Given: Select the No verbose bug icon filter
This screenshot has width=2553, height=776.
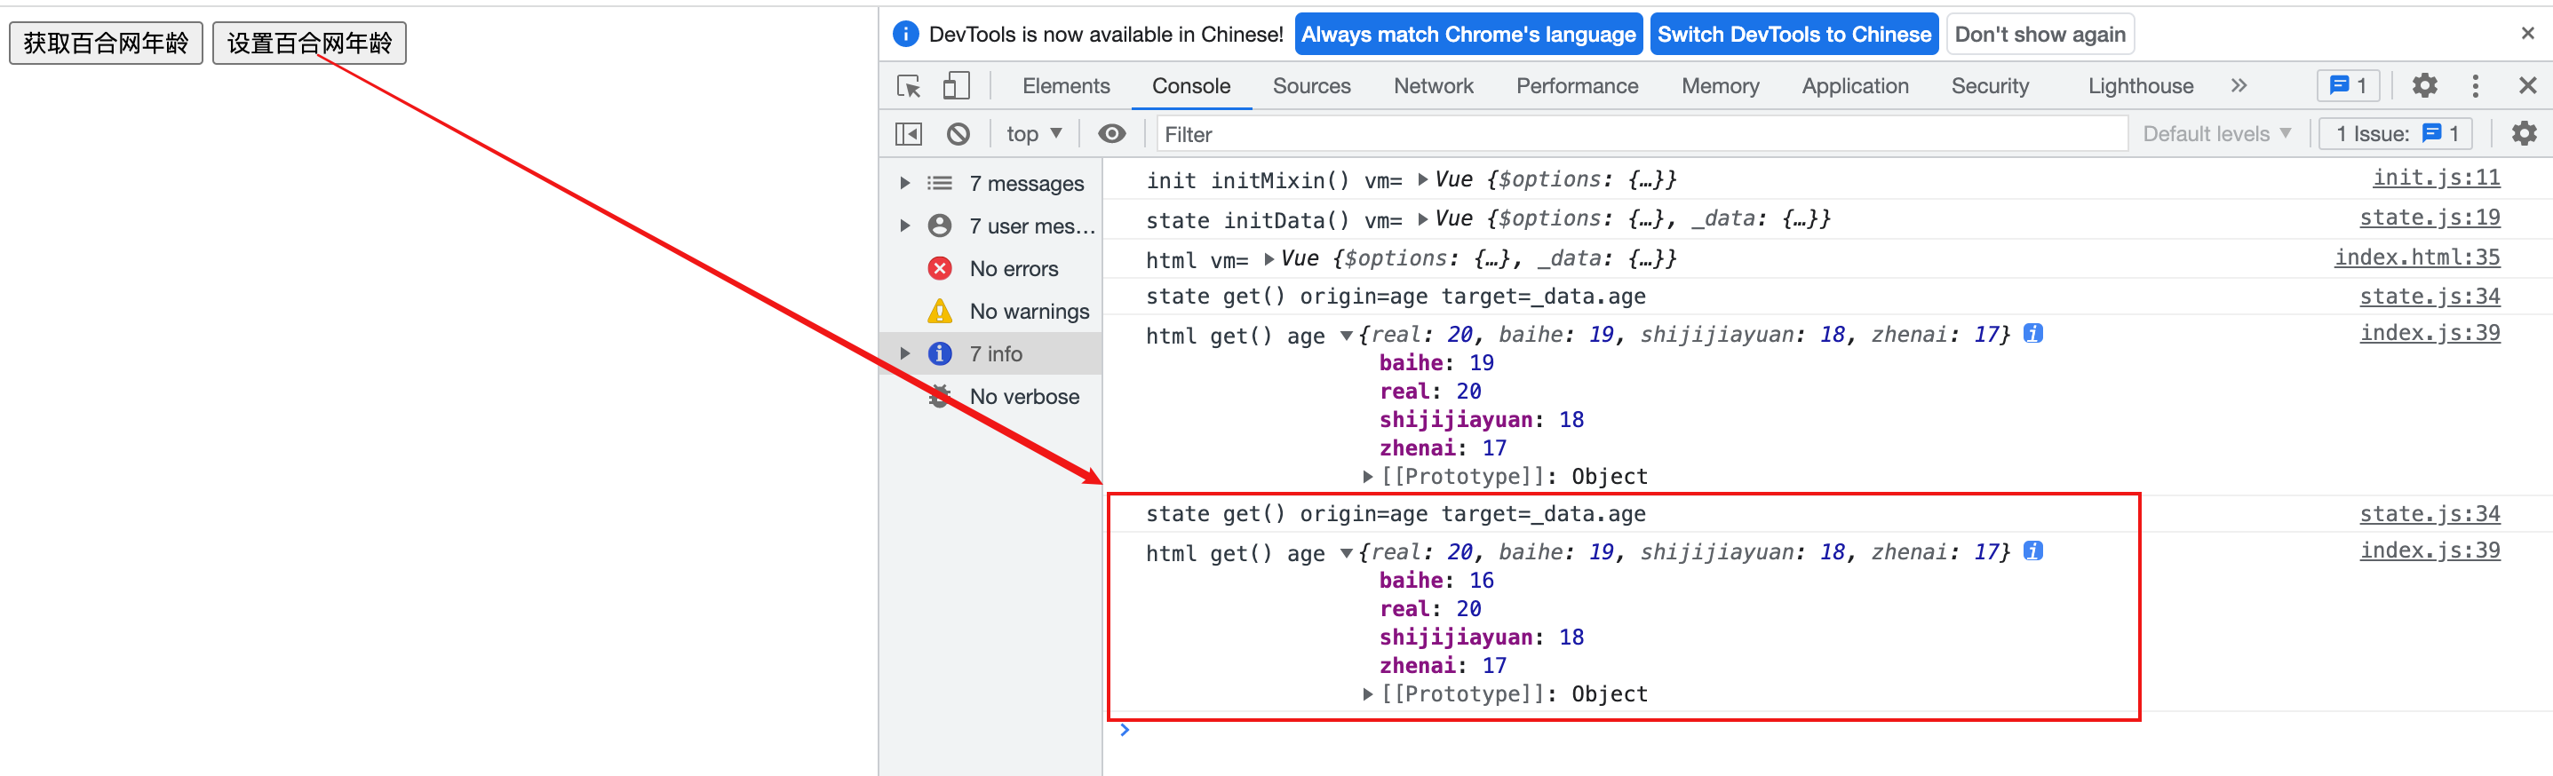Looking at the screenshot, I should [940, 396].
